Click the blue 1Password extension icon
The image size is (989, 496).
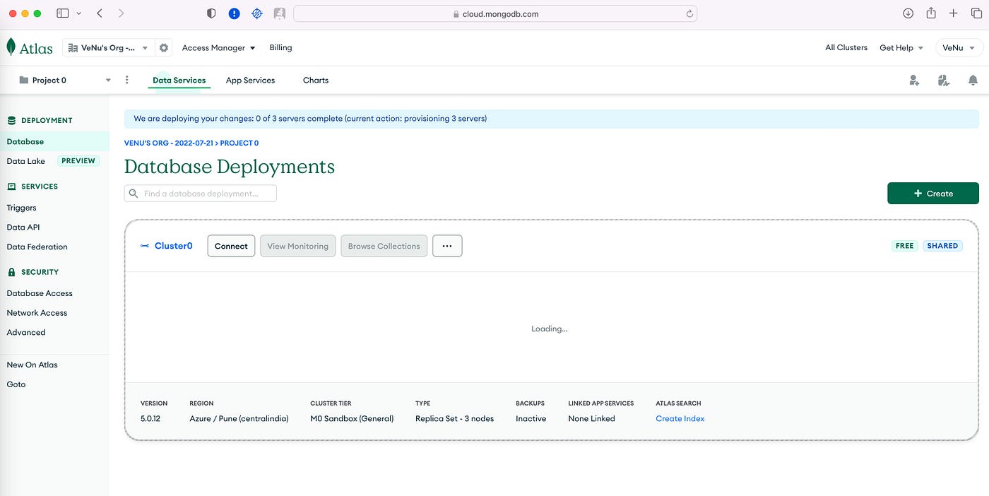click(234, 13)
